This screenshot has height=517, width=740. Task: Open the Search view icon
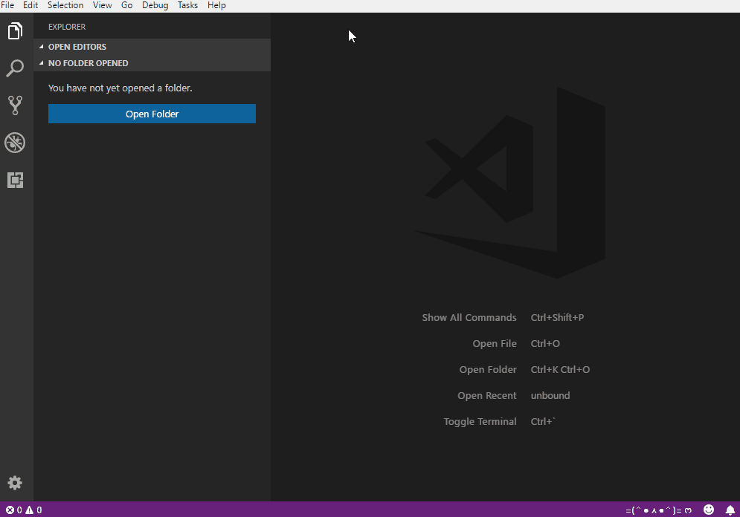coord(15,68)
